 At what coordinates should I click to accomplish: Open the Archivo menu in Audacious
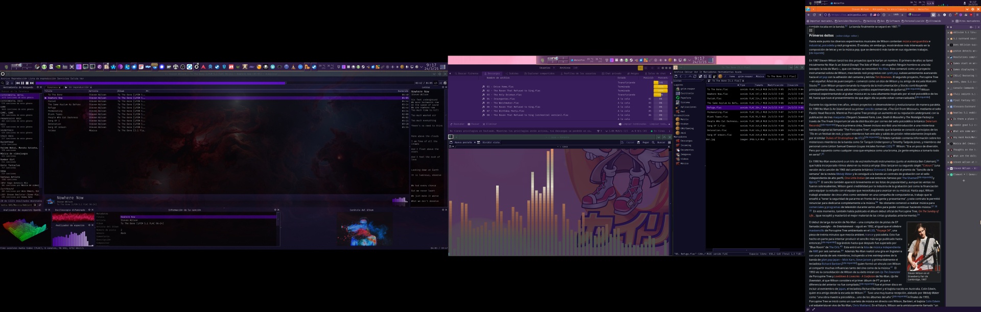point(5,79)
